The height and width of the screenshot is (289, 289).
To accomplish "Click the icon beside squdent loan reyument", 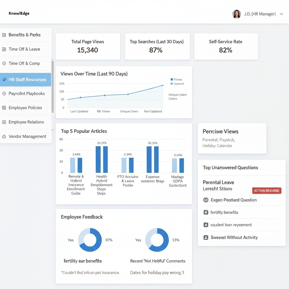I will coord(206,225).
